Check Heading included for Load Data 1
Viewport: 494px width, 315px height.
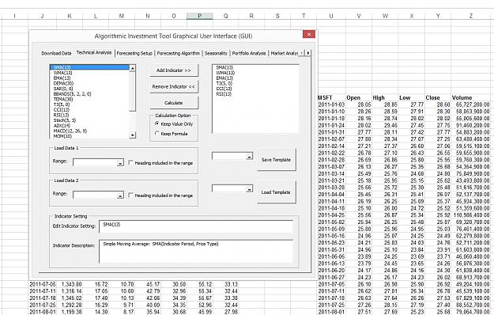[x=130, y=163]
